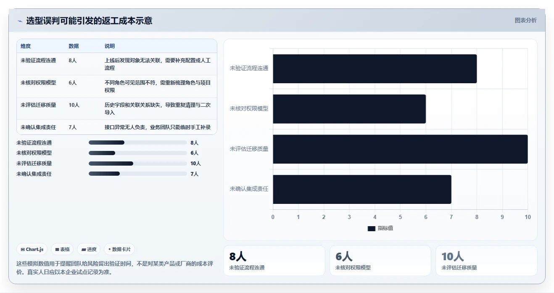Viewport: 554px width, 293px height.
Task: Click the chart bar for 未评估迁移质量
Action: pyautogui.click(x=400, y=149)
